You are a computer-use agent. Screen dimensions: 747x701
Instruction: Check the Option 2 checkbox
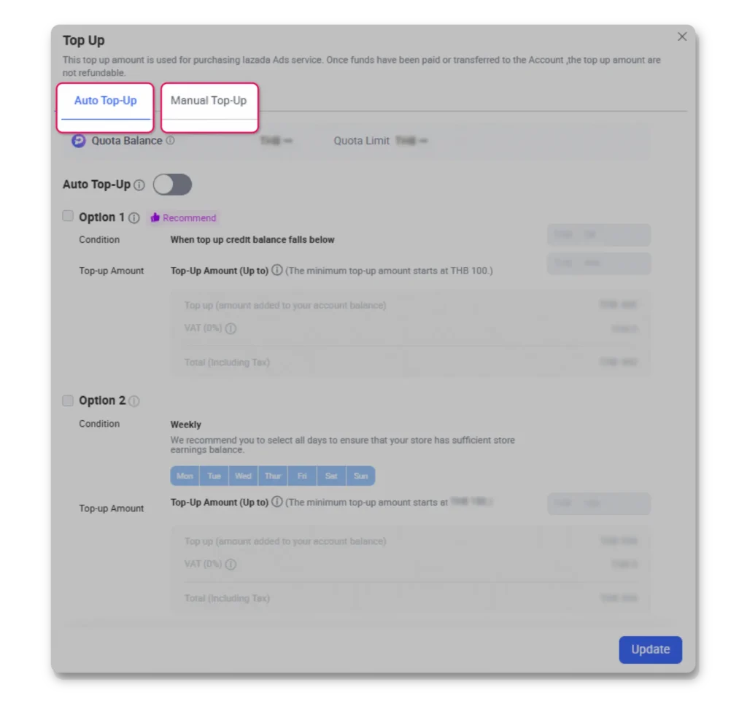[x=68, y=400]
